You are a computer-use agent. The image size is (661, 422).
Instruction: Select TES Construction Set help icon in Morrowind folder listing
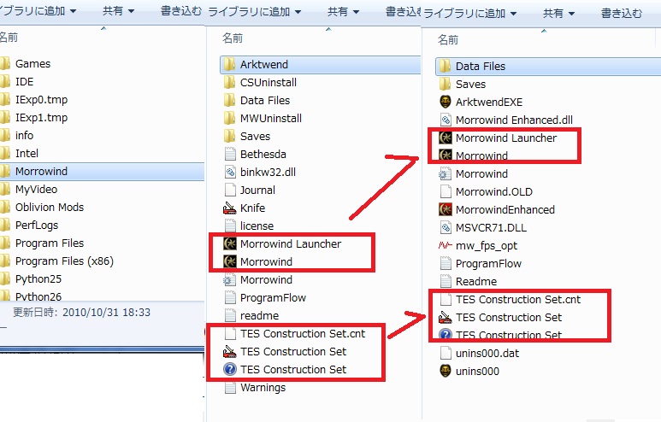click(230, 369)
